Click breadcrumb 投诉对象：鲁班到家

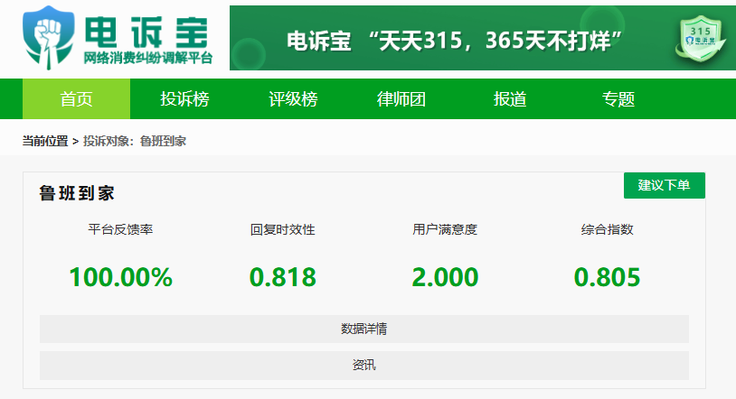(135, 141)
